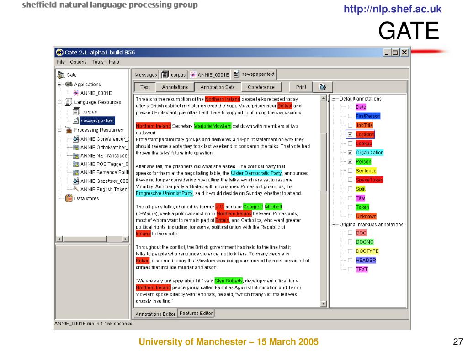This screenshot has height=351, width=468.
Task: Uncheck the Location annotation checkbox
Action: click(350, 134)
